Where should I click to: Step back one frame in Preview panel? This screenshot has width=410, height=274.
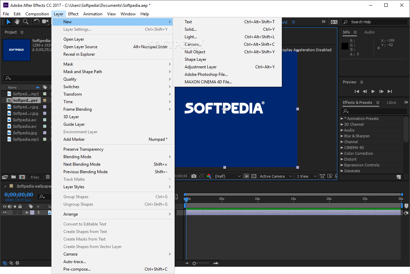point(365,92)
